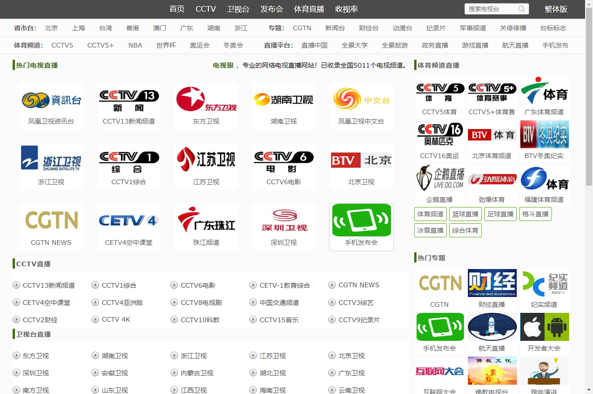
Task: Click the 格斗直播 tag button
Action: (536, 214)
